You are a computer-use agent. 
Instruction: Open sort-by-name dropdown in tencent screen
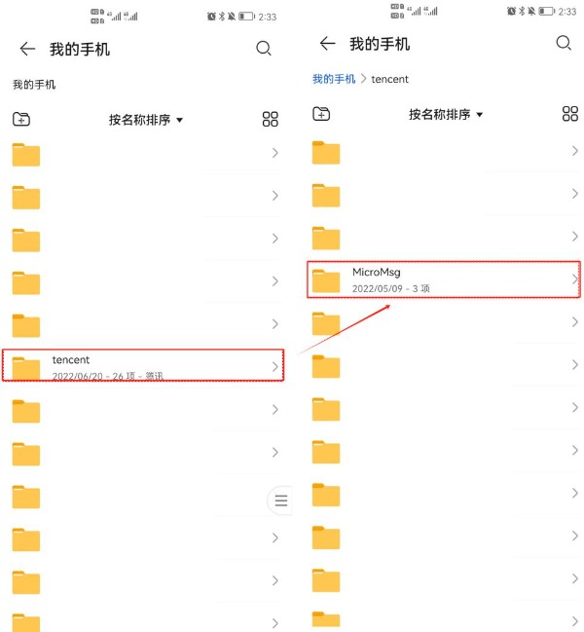pos(446,115)
